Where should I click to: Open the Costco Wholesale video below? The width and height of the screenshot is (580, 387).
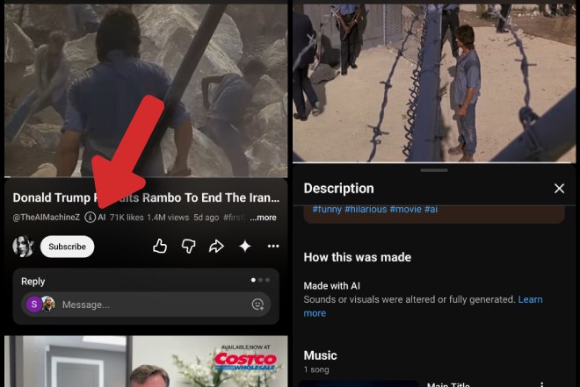click(146, 362)
